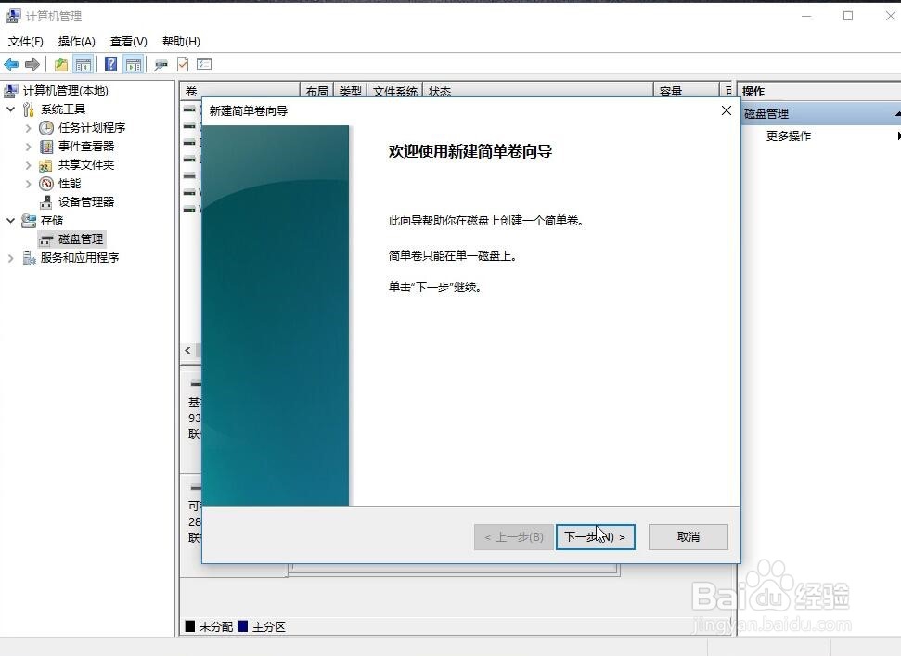Screen dimensions: 901x656
Task: Click the 欢迎使用新建简单卷向导 heading
Action: [470, 151]
